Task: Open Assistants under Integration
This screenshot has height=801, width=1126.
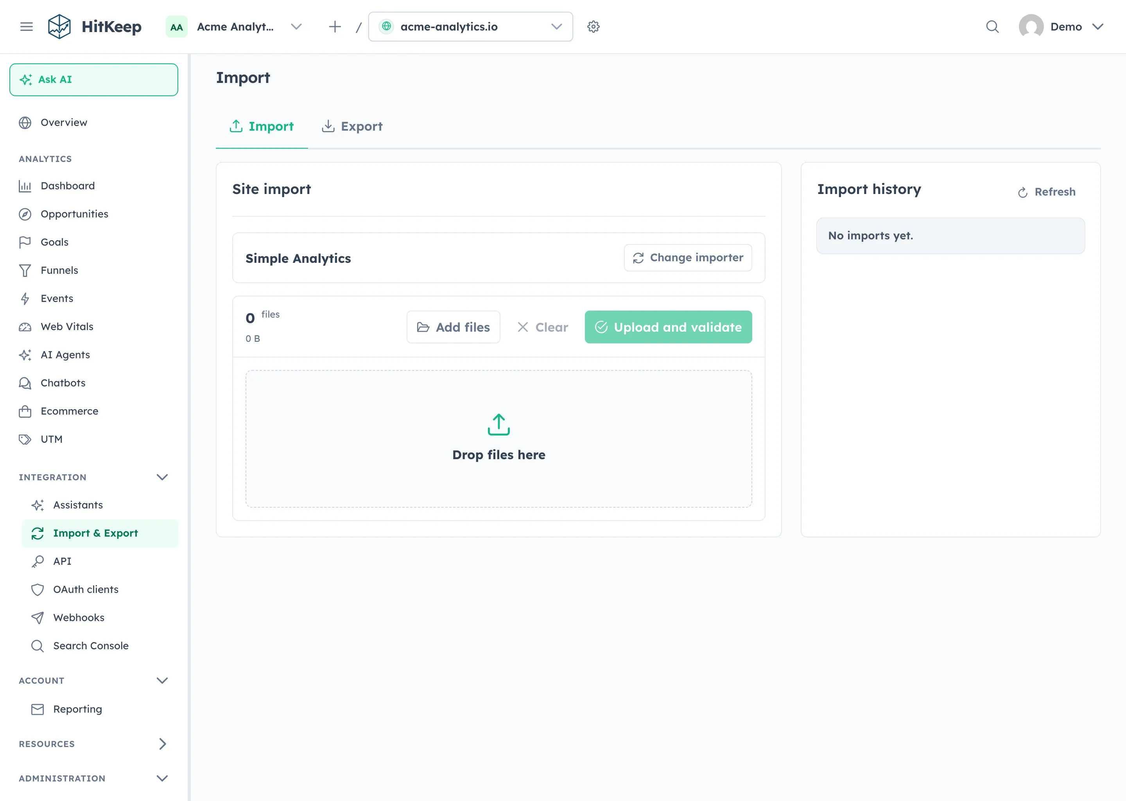Action: (x=100, y=505)
